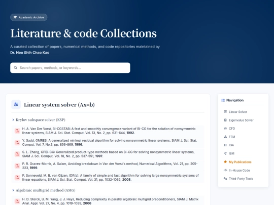Click the IGA icon in sidebar
Viewport: 274px width, 205px height.
pos(225,145)
